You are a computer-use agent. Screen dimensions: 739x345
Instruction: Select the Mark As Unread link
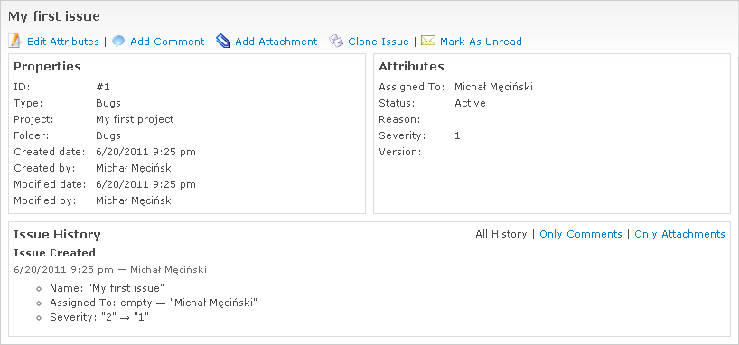click(x=481, y=42)
